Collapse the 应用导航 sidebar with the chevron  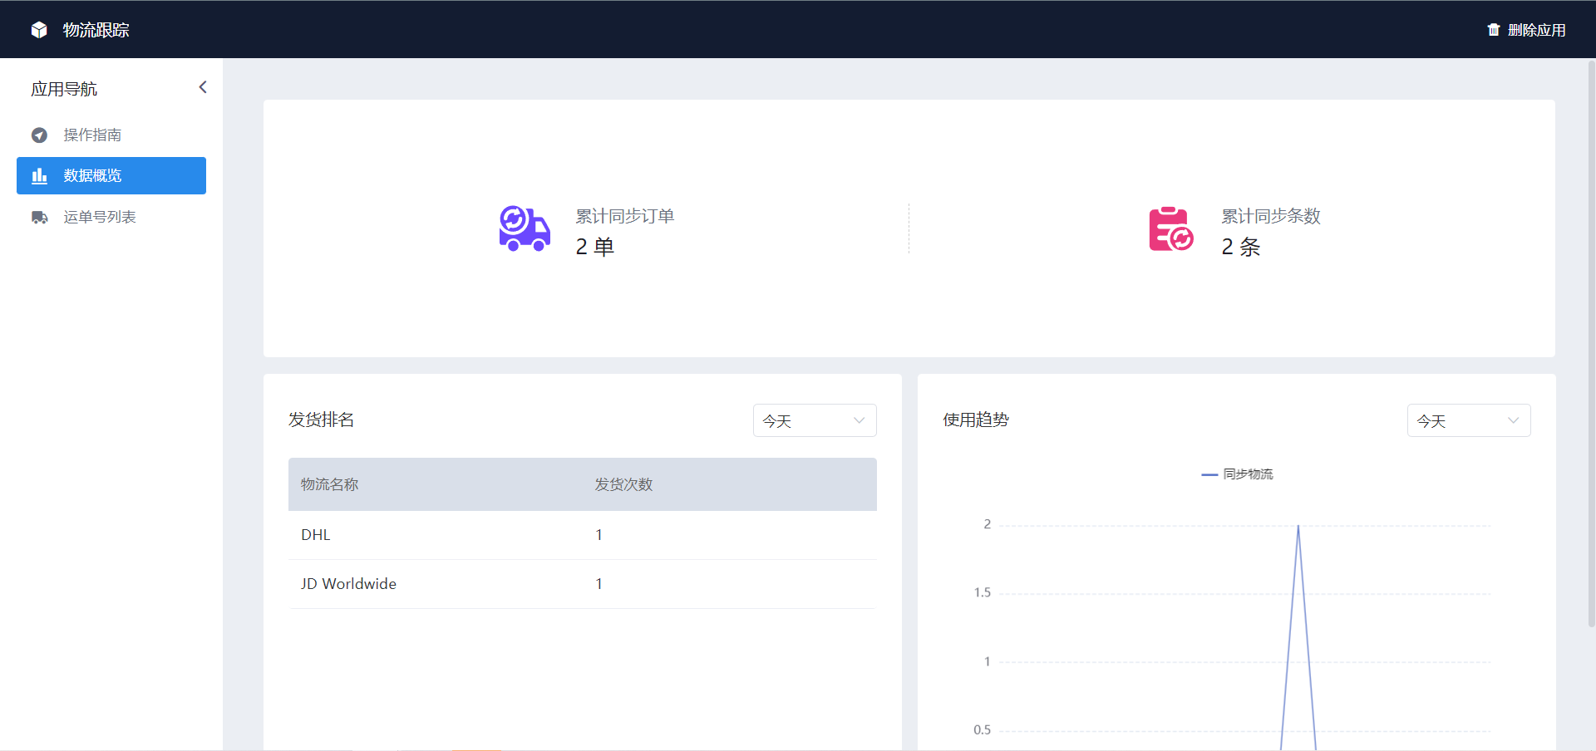click(x=203, y=87)
